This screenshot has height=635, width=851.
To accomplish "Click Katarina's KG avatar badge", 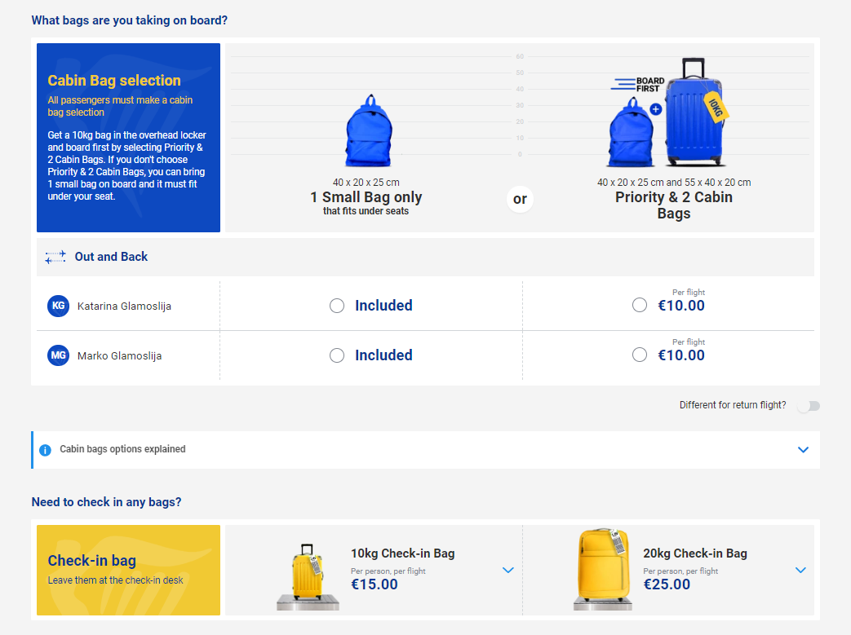I will pos(58,306).
